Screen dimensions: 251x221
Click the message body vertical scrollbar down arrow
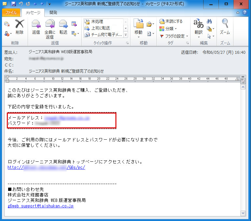[243, 213]
